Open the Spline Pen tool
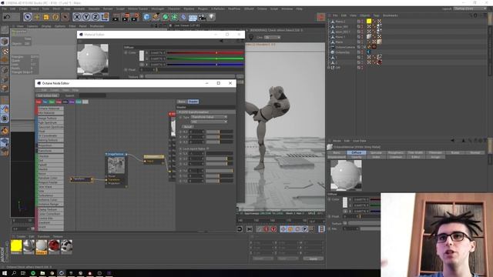Viewport: 493px width, 277px height. (x=156, y=17)
